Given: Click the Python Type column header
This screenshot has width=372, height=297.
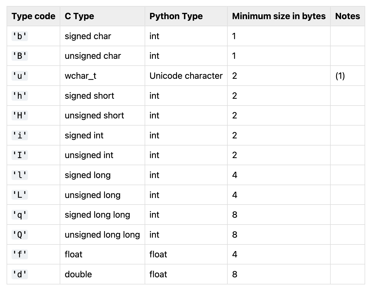Looking at the screenshot, I should 176,16.
